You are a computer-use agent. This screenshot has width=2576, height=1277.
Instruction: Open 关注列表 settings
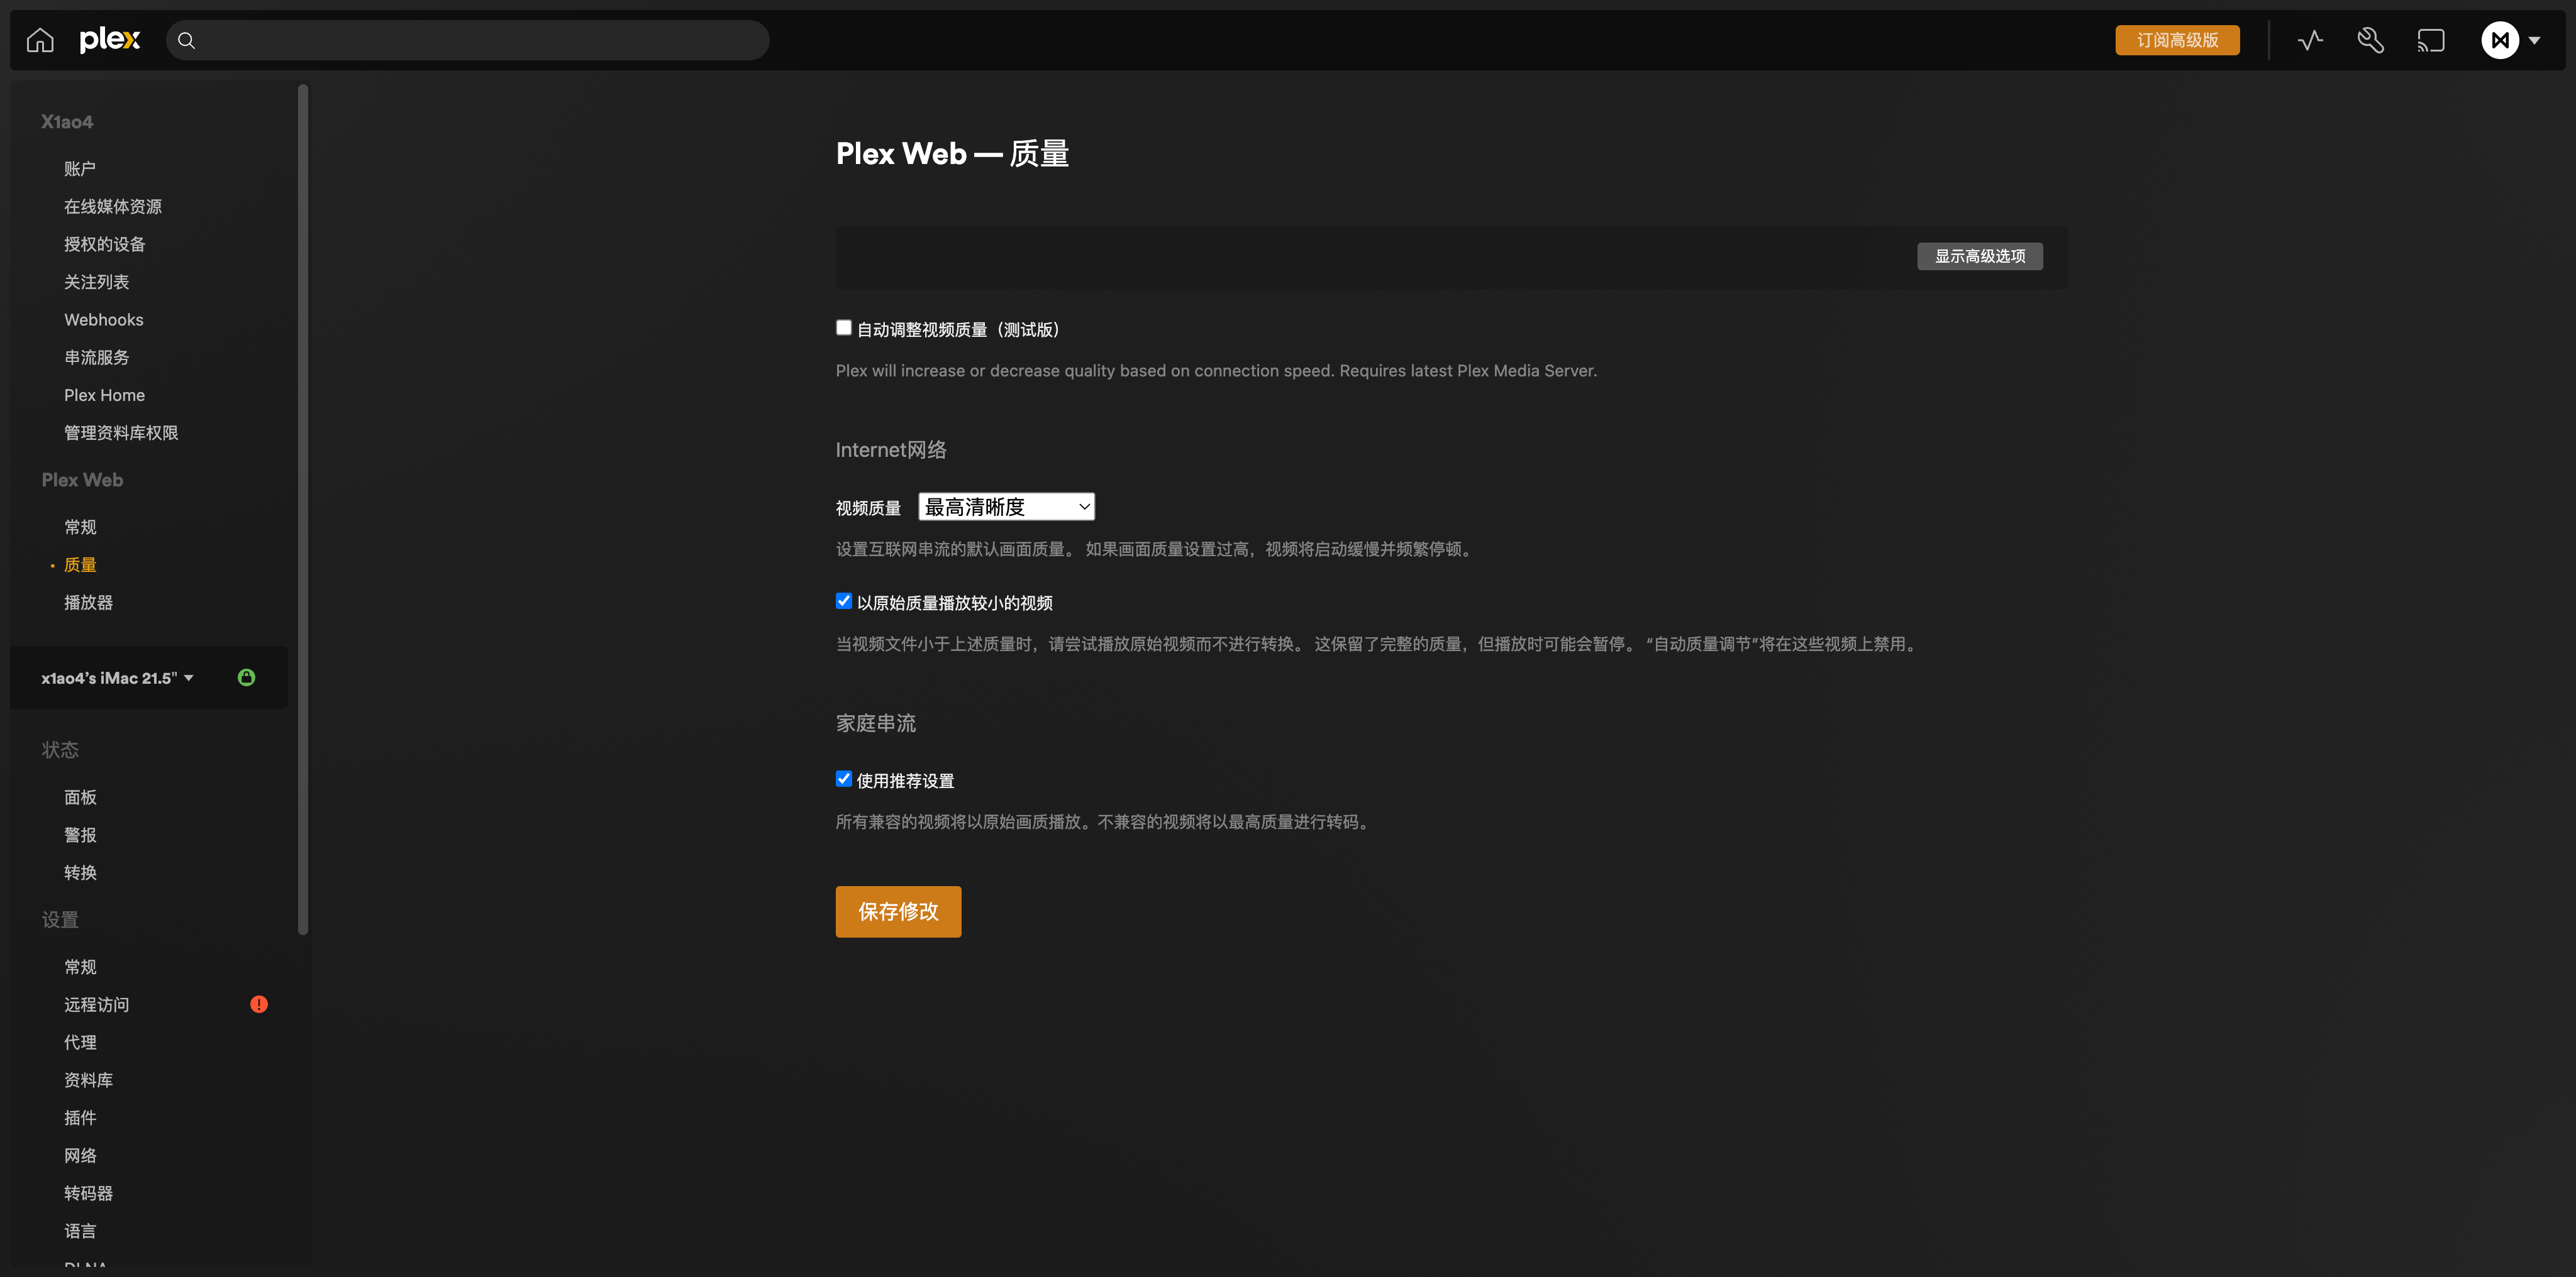click(97, 282)
